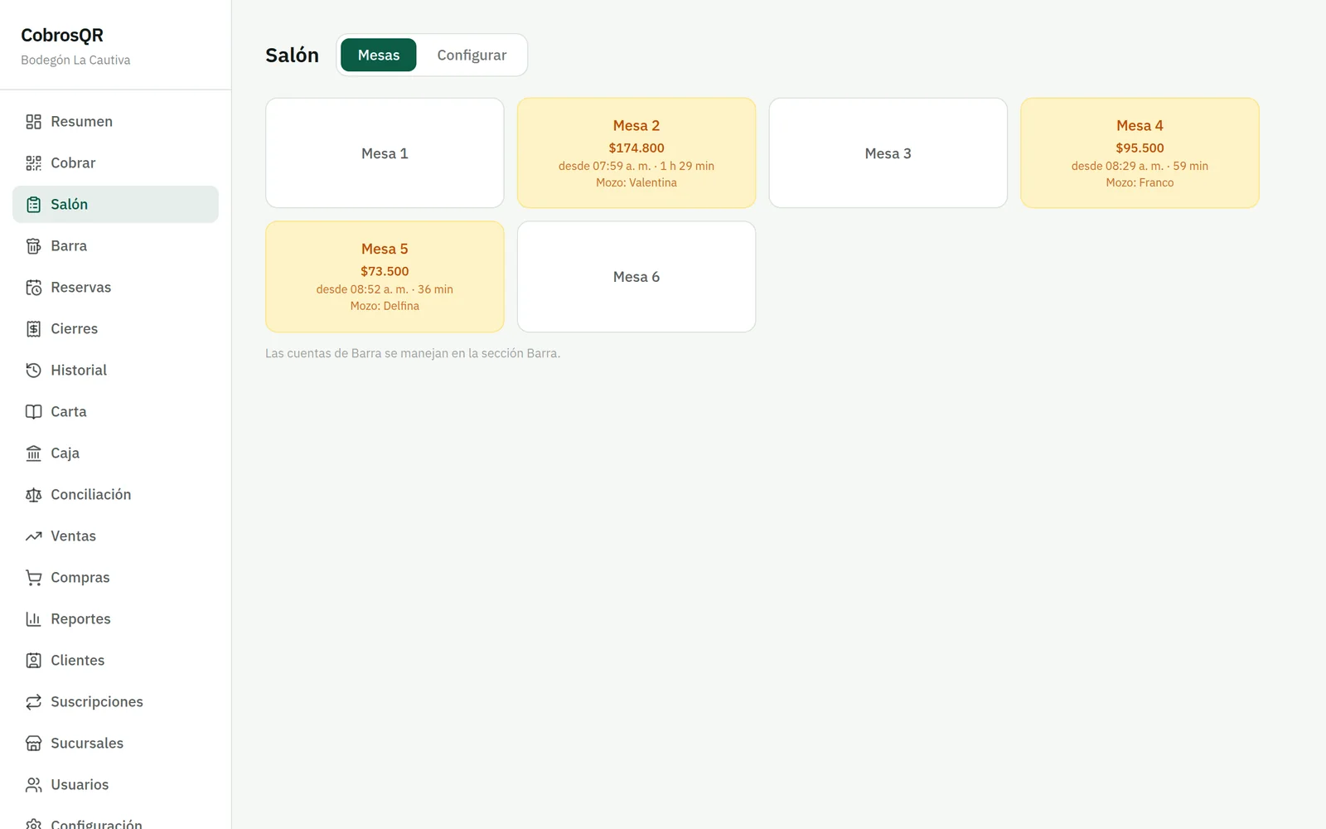Open the Compras cart icon

(x=33, y=578)
